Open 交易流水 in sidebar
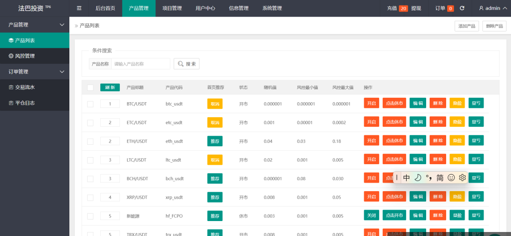Screen dimensions: 511x236 coord(34,87)
